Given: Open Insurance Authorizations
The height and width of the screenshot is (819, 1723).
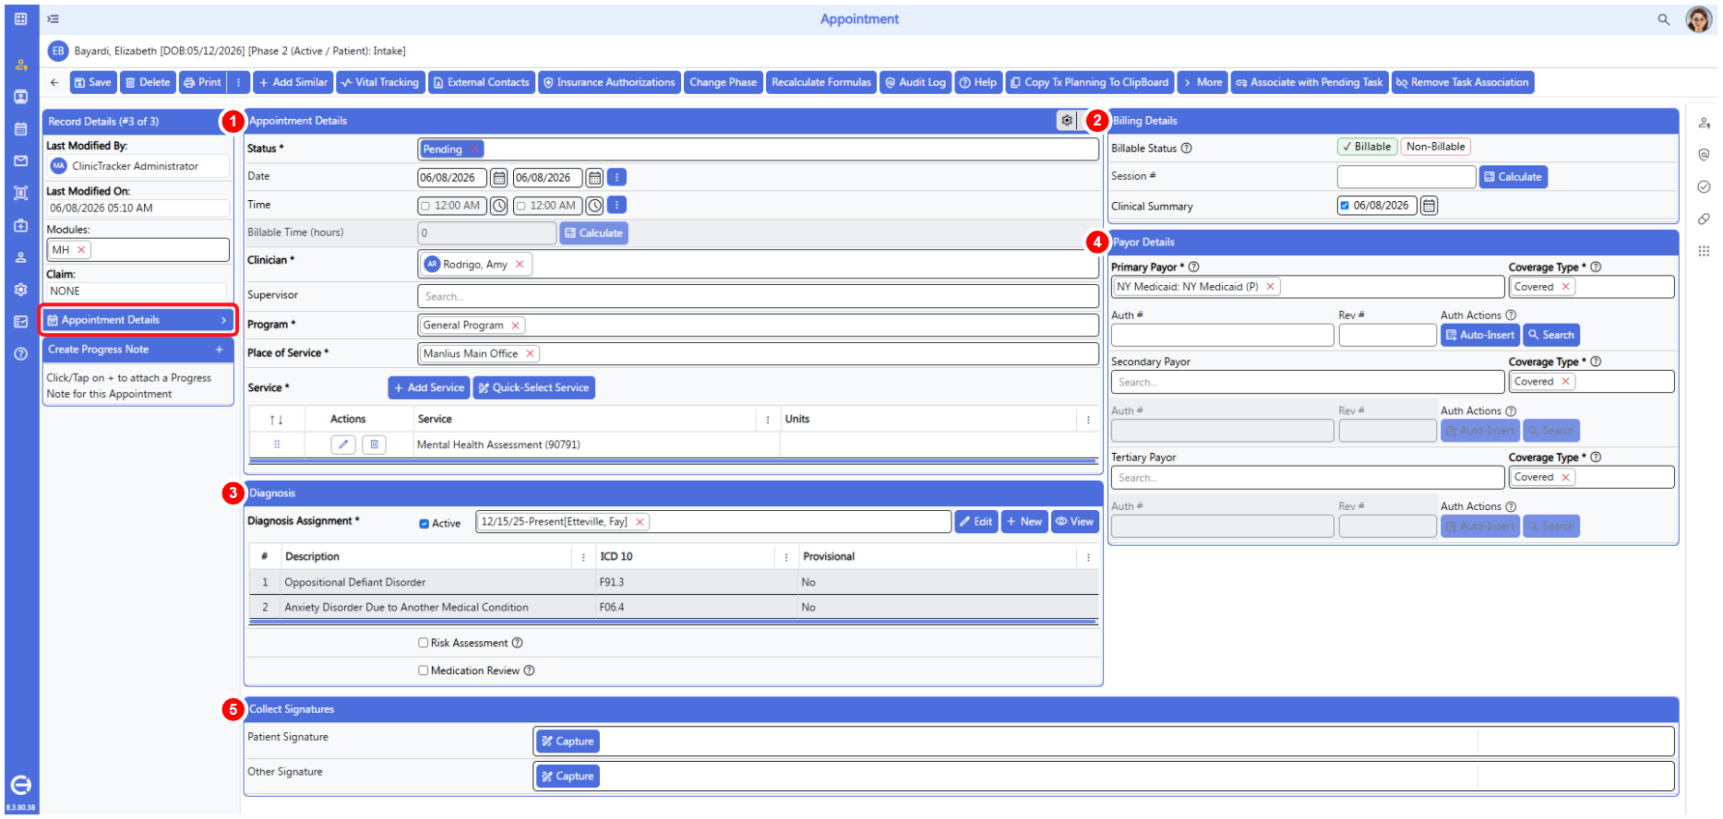Looking at the screenshot, I should 609,82.
